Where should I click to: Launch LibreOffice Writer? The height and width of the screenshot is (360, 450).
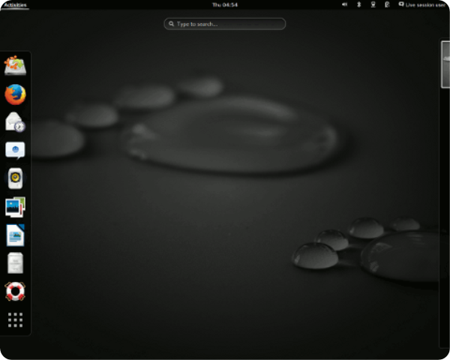pos(15,235)
